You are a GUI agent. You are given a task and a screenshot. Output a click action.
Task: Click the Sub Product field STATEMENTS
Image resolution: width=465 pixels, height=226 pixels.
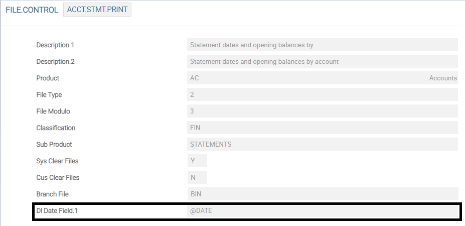pos(322,145)
